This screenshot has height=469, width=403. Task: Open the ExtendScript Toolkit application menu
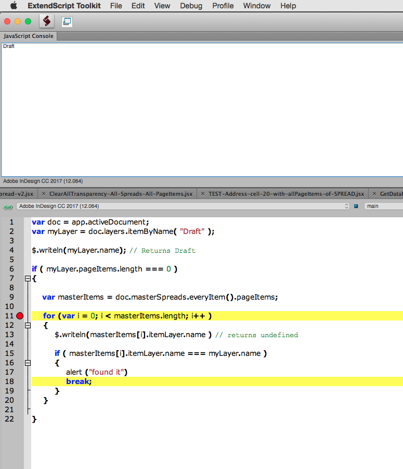[x=64, y=6]
